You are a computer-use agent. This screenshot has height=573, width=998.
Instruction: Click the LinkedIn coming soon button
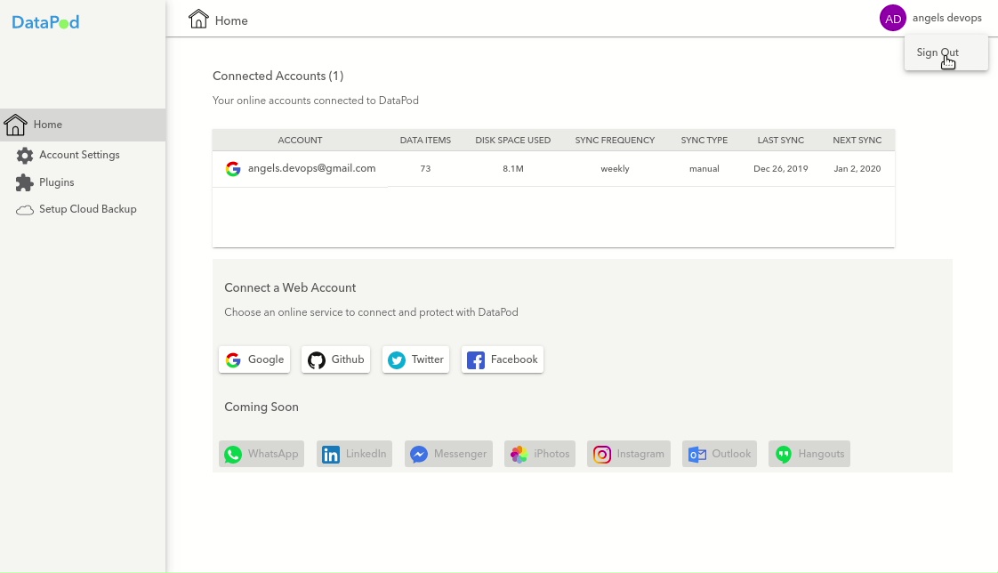354,454
